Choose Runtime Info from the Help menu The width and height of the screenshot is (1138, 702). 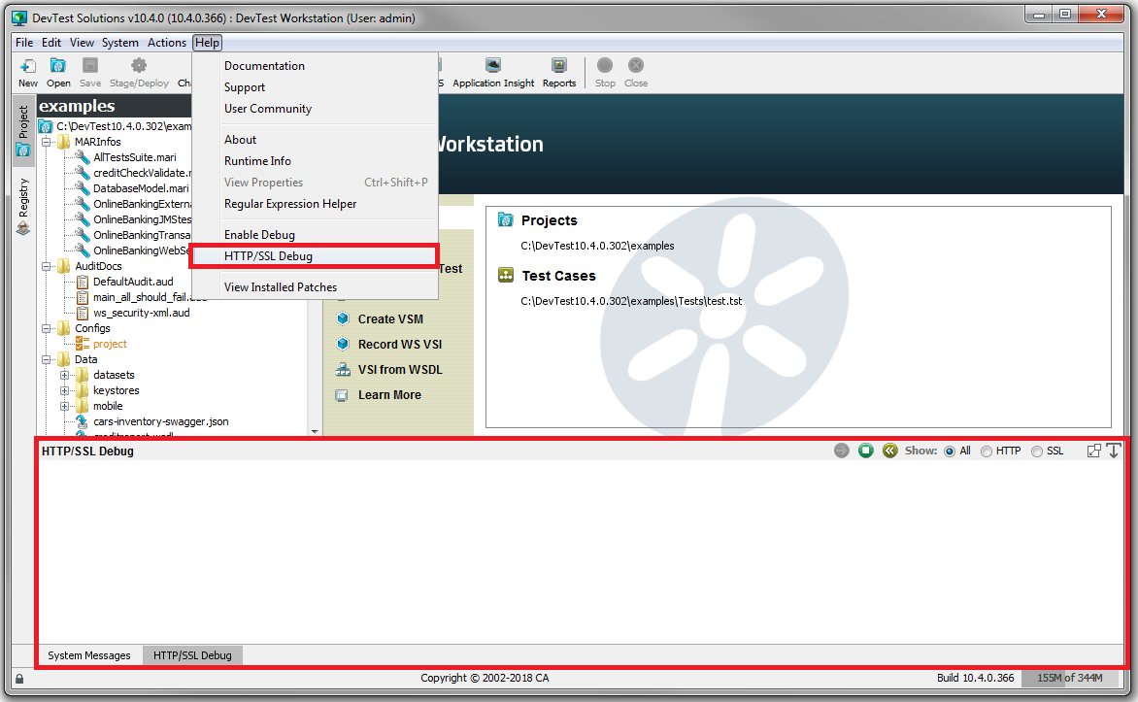315,160
